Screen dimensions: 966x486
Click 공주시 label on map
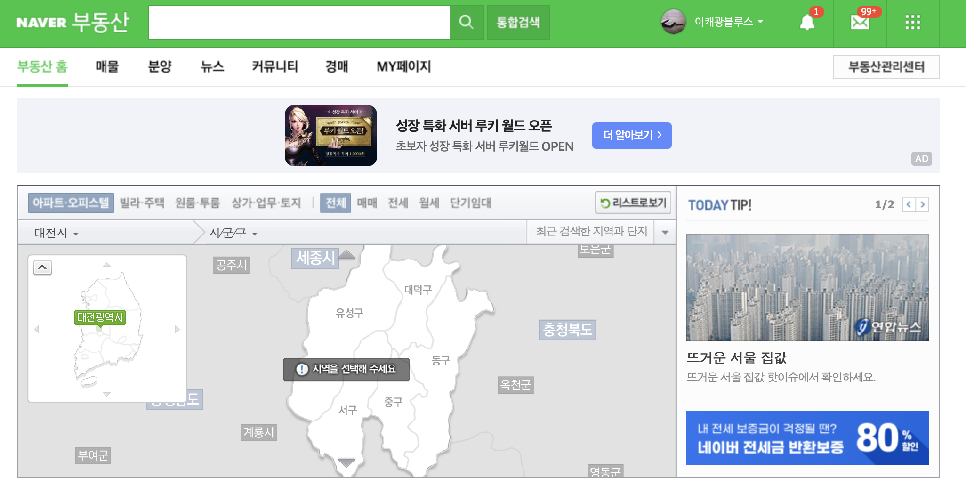[x=231, y=265]
